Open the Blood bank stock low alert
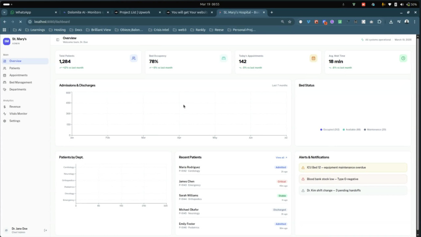 coord(353,179)
